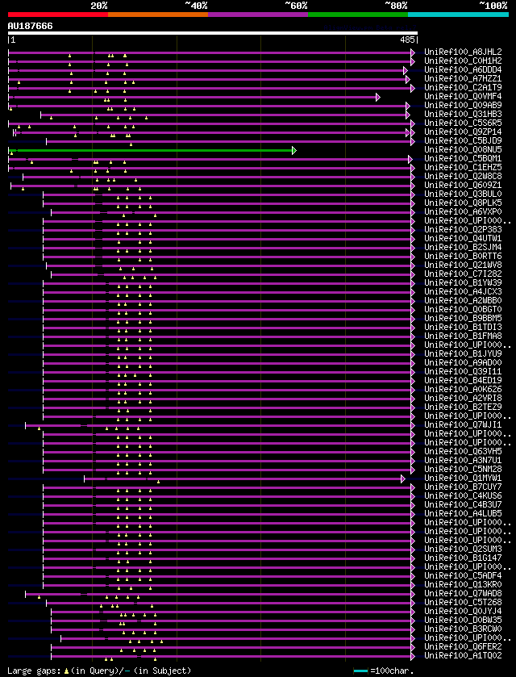Open hit UniRef100_C2A1T9
Image resolution: width=516 pixels, height=677 pixels.
click(x=463, y=87)
